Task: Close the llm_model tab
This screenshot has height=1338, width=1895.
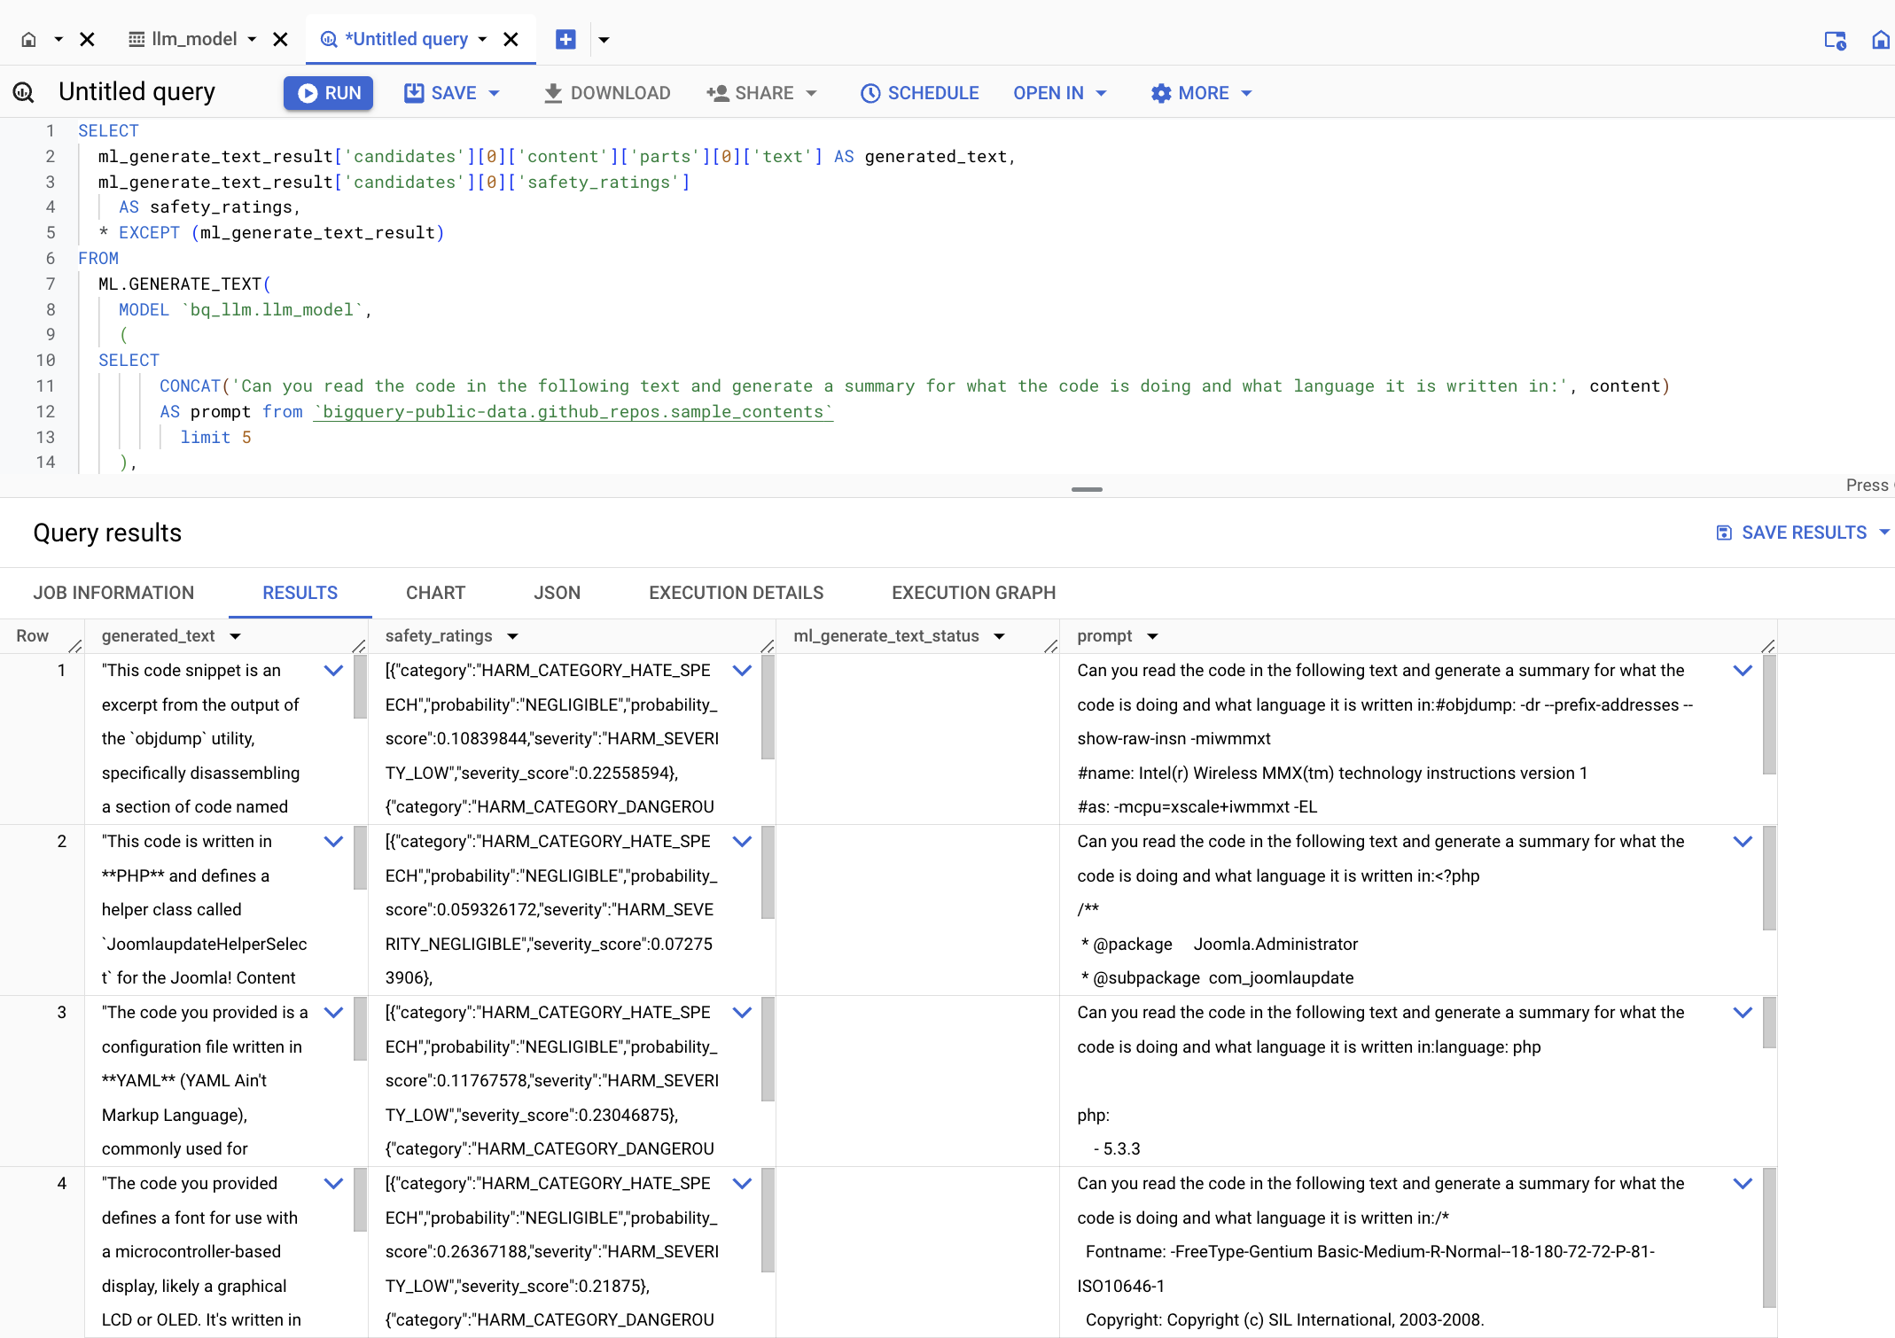Action: (x=280, y=39)
